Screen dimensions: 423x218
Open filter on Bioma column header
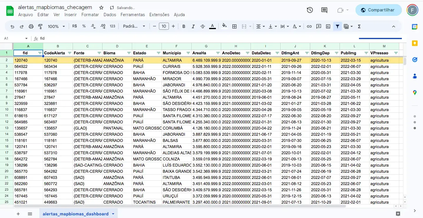coord(129,53)
